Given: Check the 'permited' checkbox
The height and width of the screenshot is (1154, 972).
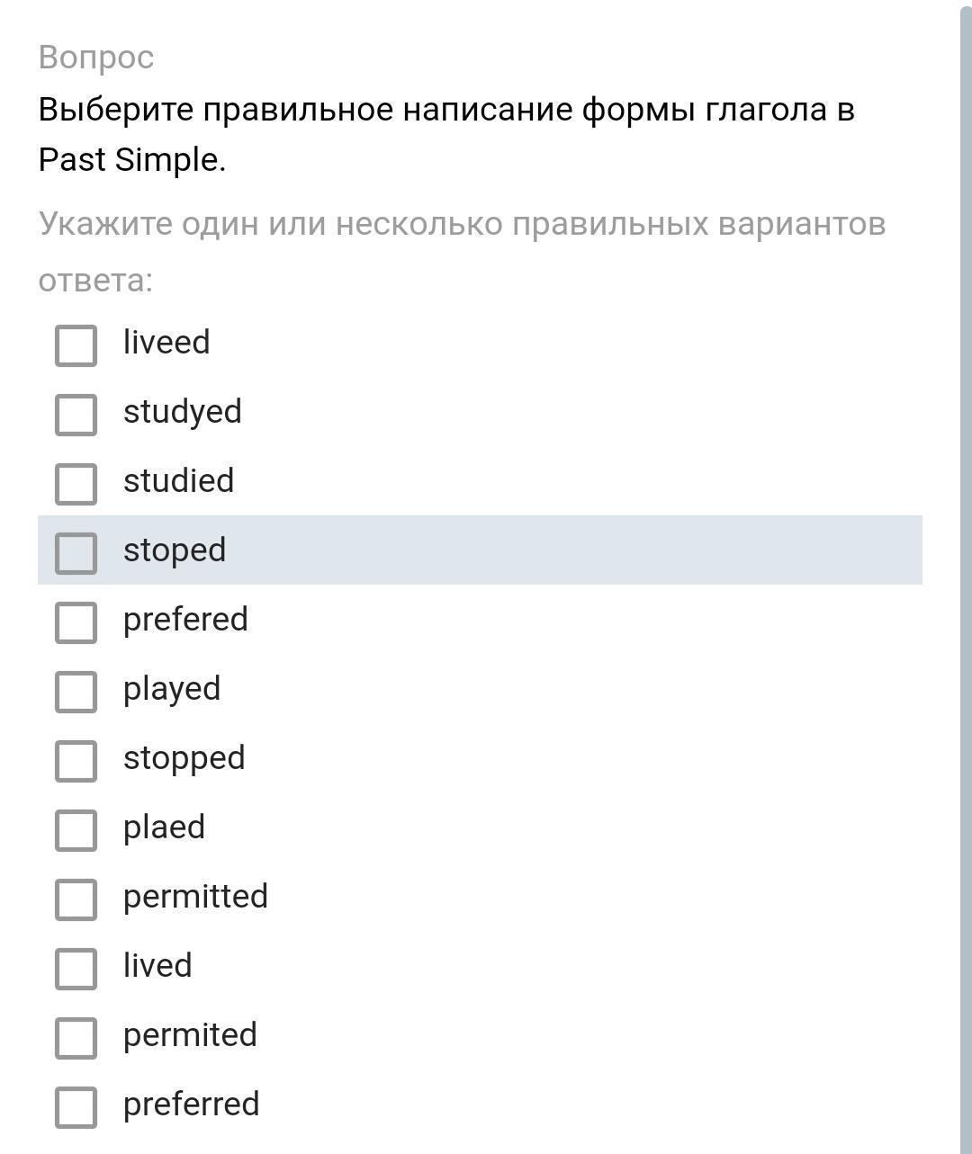Looking at the screenshot, I should (x=76, y=1038).
